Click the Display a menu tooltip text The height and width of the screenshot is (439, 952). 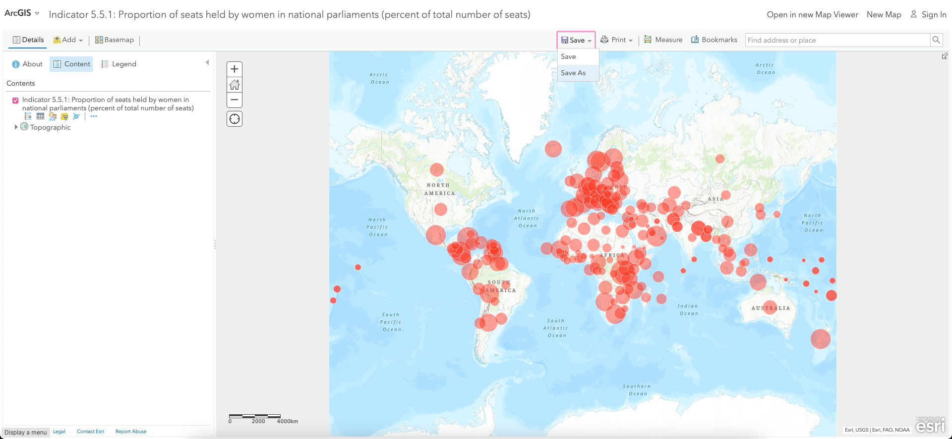26,432
